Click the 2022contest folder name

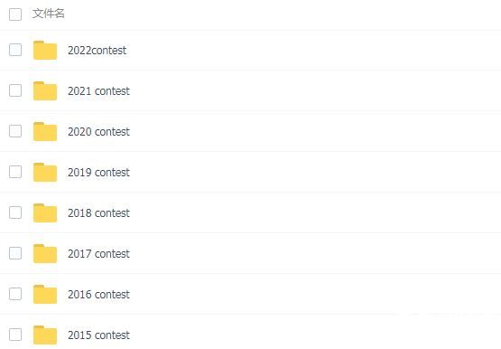[97, 51]
